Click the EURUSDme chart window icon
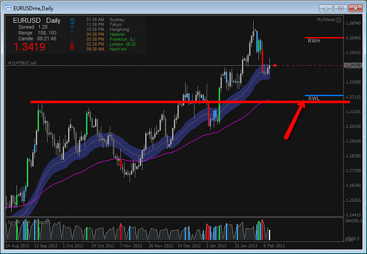The image size is (367, 254). pos(8,8)
